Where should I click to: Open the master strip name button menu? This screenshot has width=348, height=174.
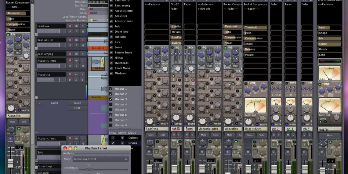[x=329, y=129]
